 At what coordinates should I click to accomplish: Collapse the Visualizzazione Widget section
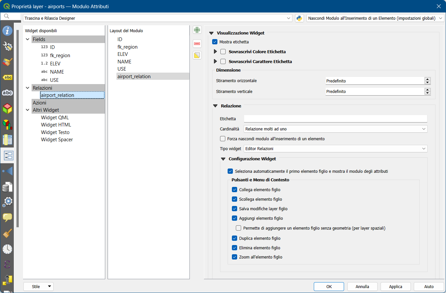tap(211, 33)
